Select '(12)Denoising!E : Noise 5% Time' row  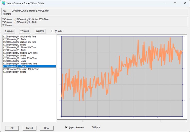click(29, 48)
